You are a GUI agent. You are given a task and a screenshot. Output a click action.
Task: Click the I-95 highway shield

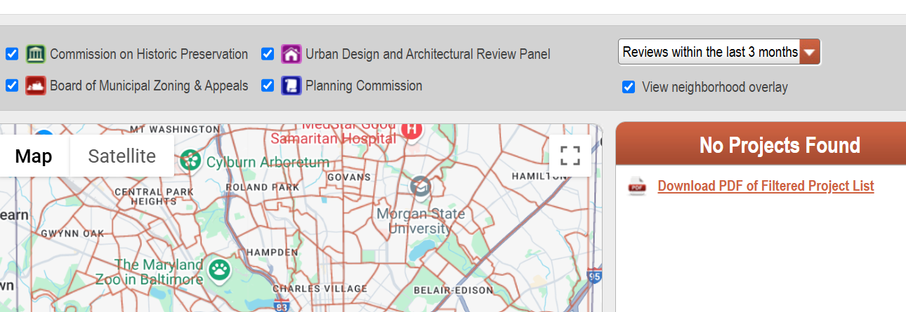click(594, 276)
